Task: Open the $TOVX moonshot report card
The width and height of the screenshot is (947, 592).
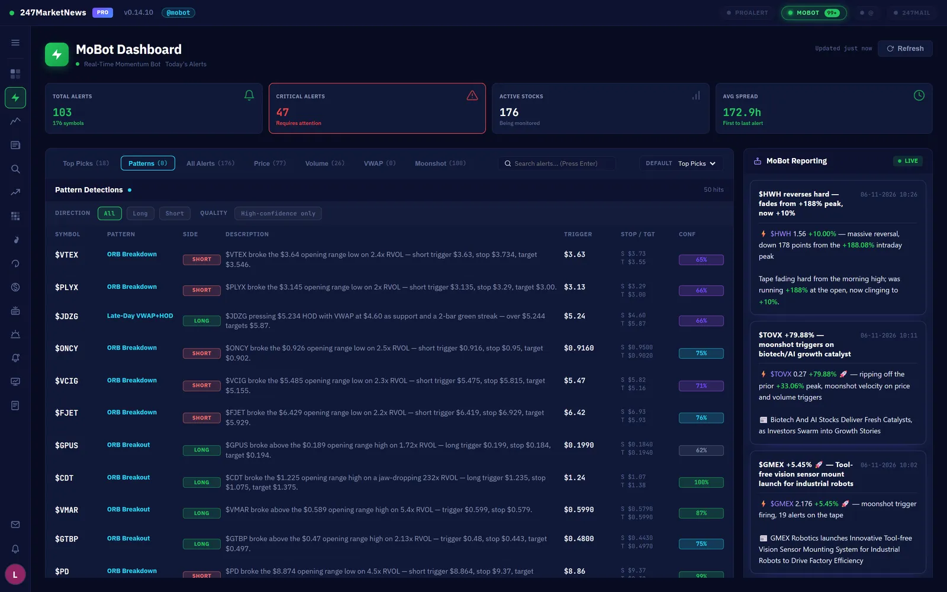Action: (838, 382)
